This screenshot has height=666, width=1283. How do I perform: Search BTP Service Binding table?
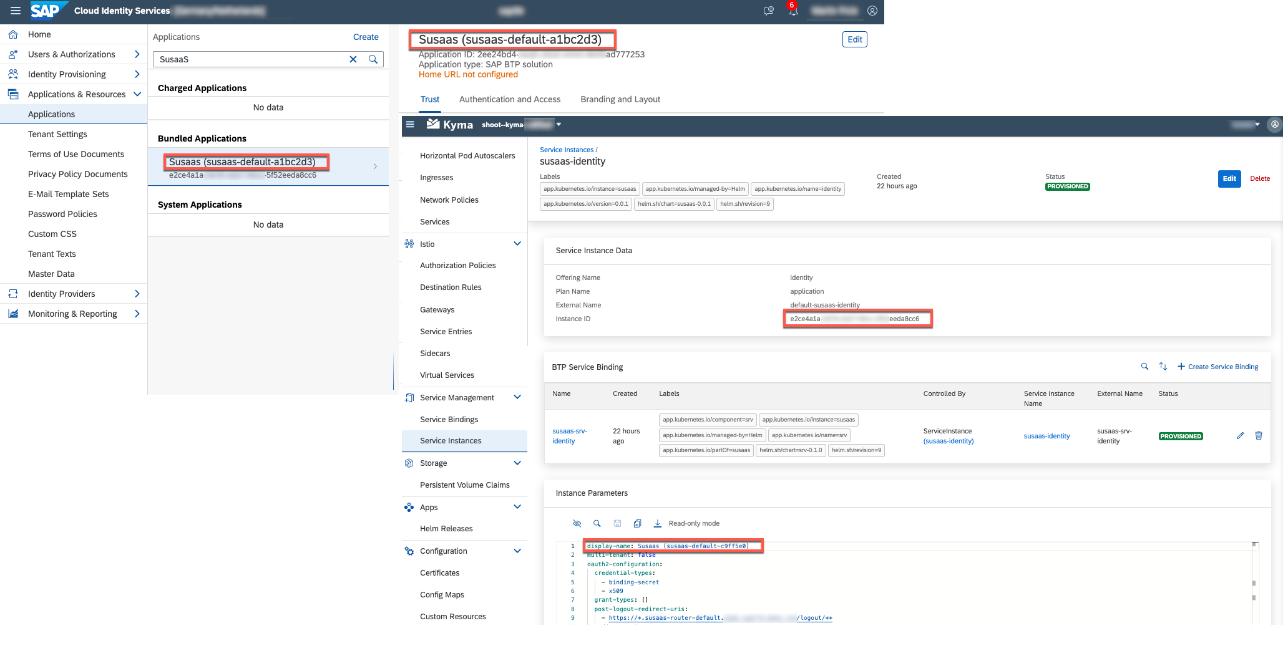pos(1144,367)
